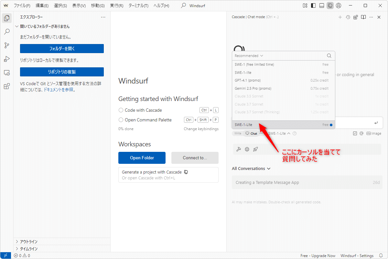Click the フォルダーを開く button
The image size is (388, 259).
(x=62, y=49)
